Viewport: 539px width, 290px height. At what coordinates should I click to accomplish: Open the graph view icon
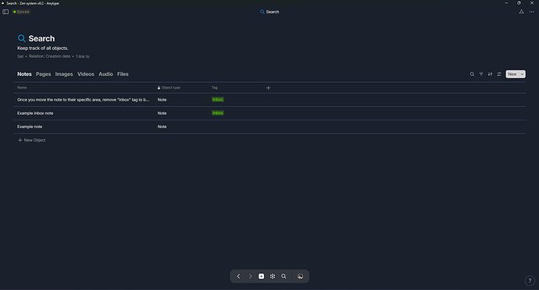pos(273,276)
